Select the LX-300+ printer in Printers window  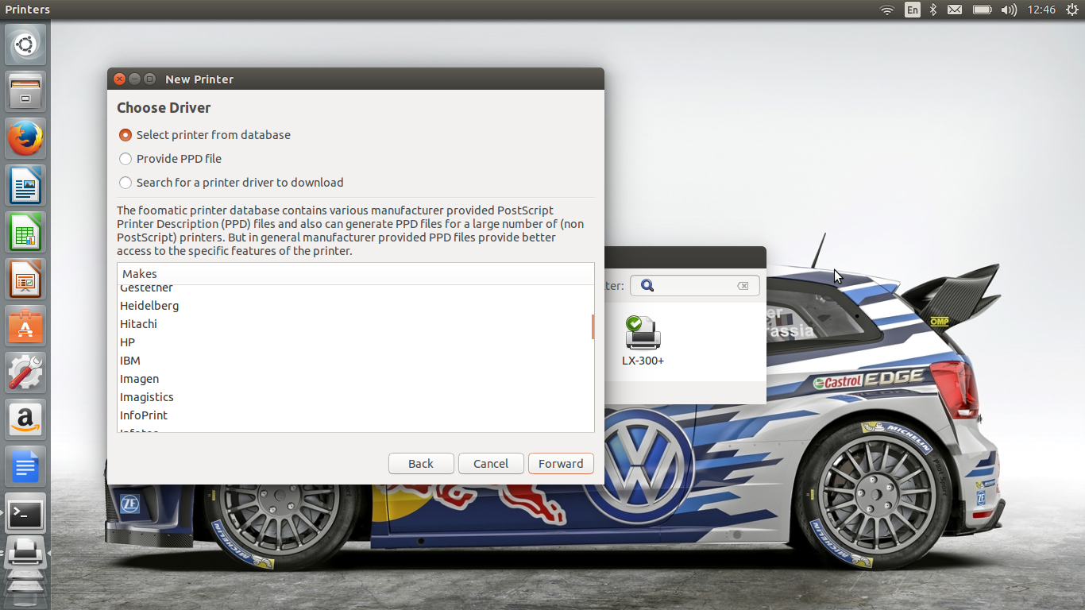(x=643, y=342)
